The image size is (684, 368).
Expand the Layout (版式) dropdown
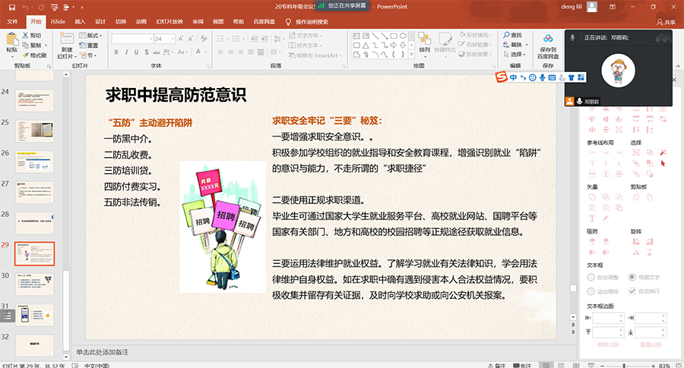coord(93,35)
